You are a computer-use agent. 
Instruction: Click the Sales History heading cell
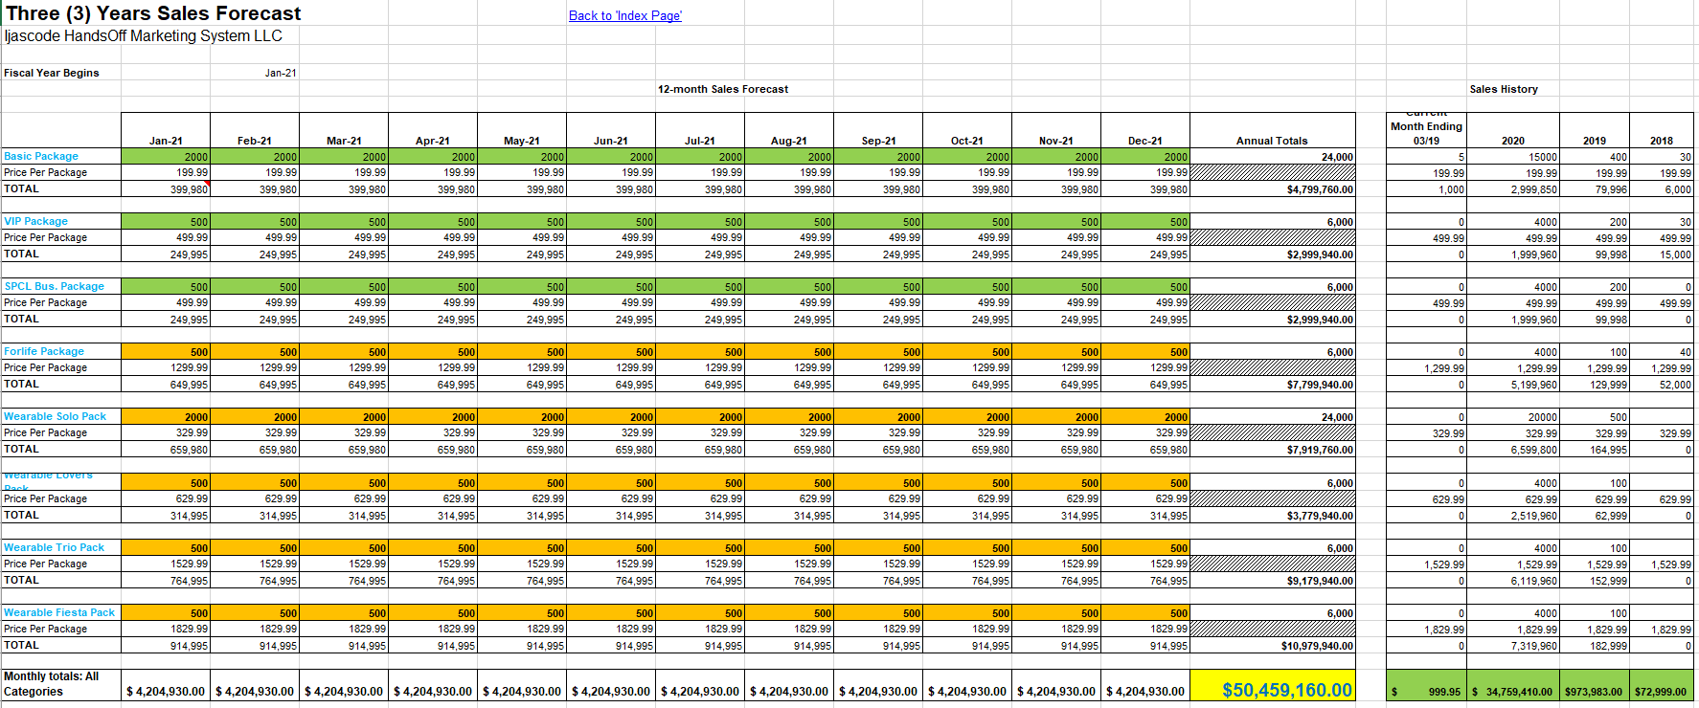[1503, 89]
